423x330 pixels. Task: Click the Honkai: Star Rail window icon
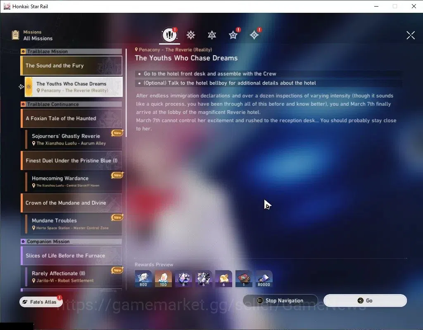tap(7, 6)
